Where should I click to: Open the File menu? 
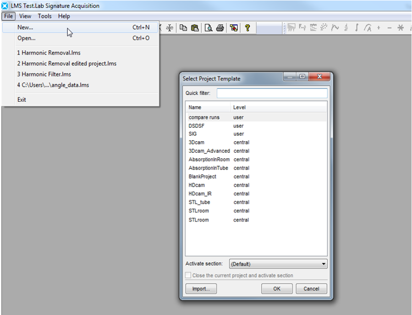8,16
